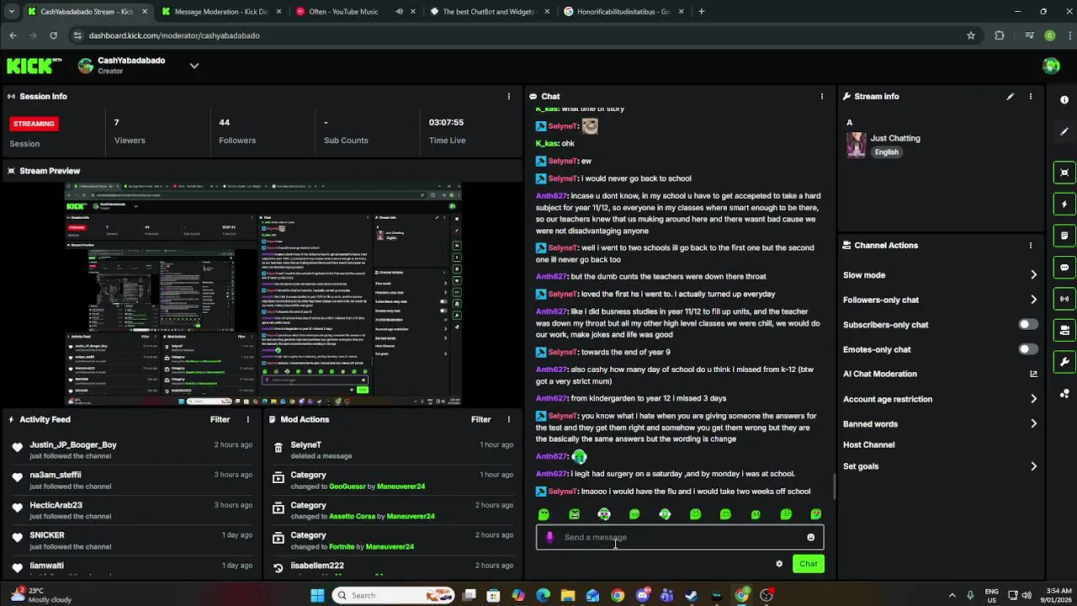The image size is (1077, 606).
Task: Open Chat panel three-dot menu
Action: click(822, 96)
